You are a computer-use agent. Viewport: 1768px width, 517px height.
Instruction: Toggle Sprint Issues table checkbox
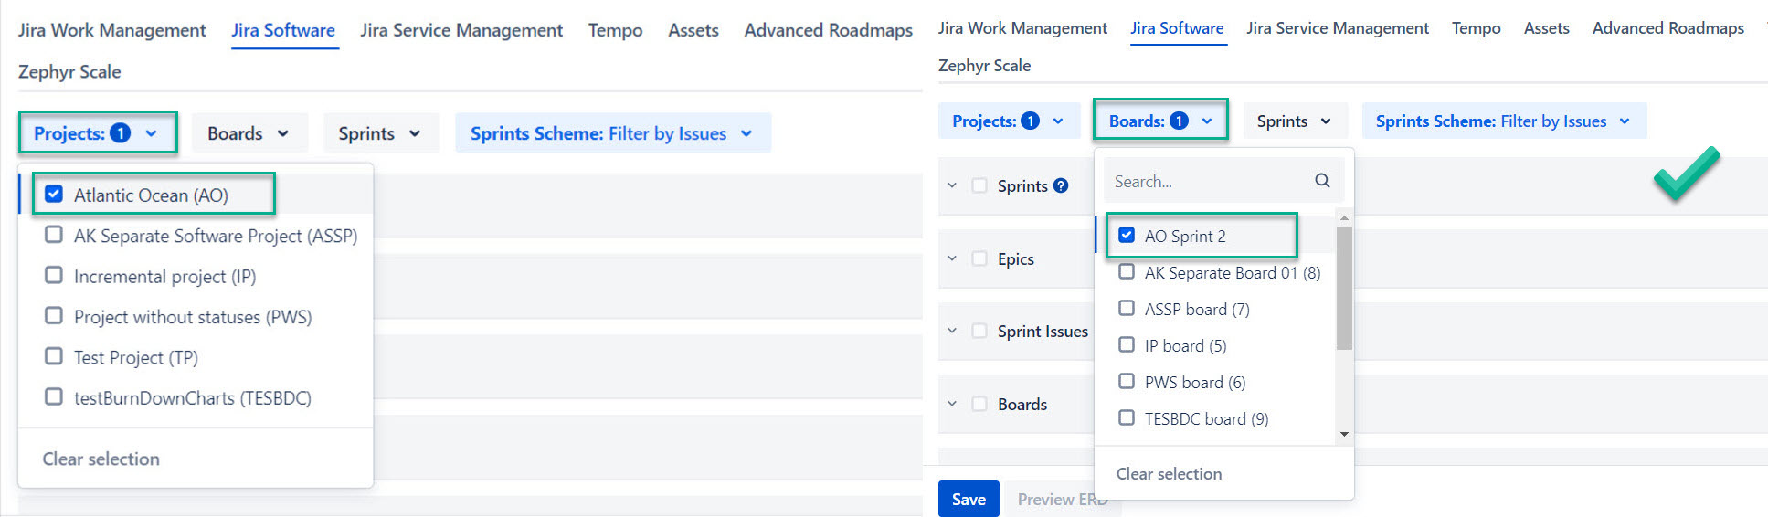pos(979,331)
